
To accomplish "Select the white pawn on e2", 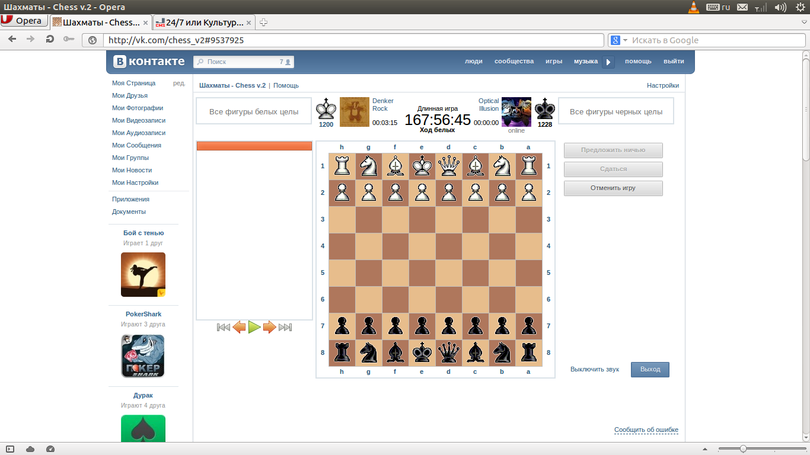I will coord(422,193).
